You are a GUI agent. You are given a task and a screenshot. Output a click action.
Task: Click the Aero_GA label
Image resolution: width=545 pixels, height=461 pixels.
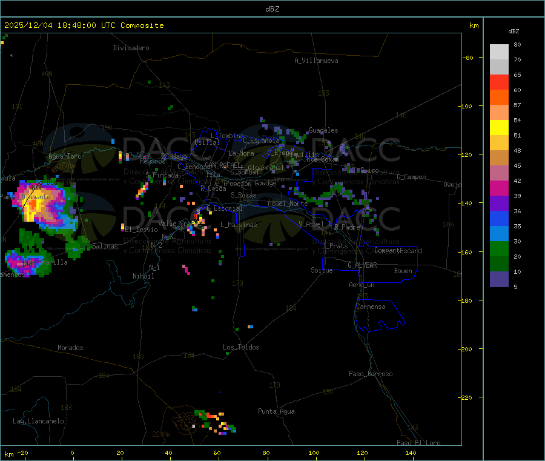coord(362,285)
